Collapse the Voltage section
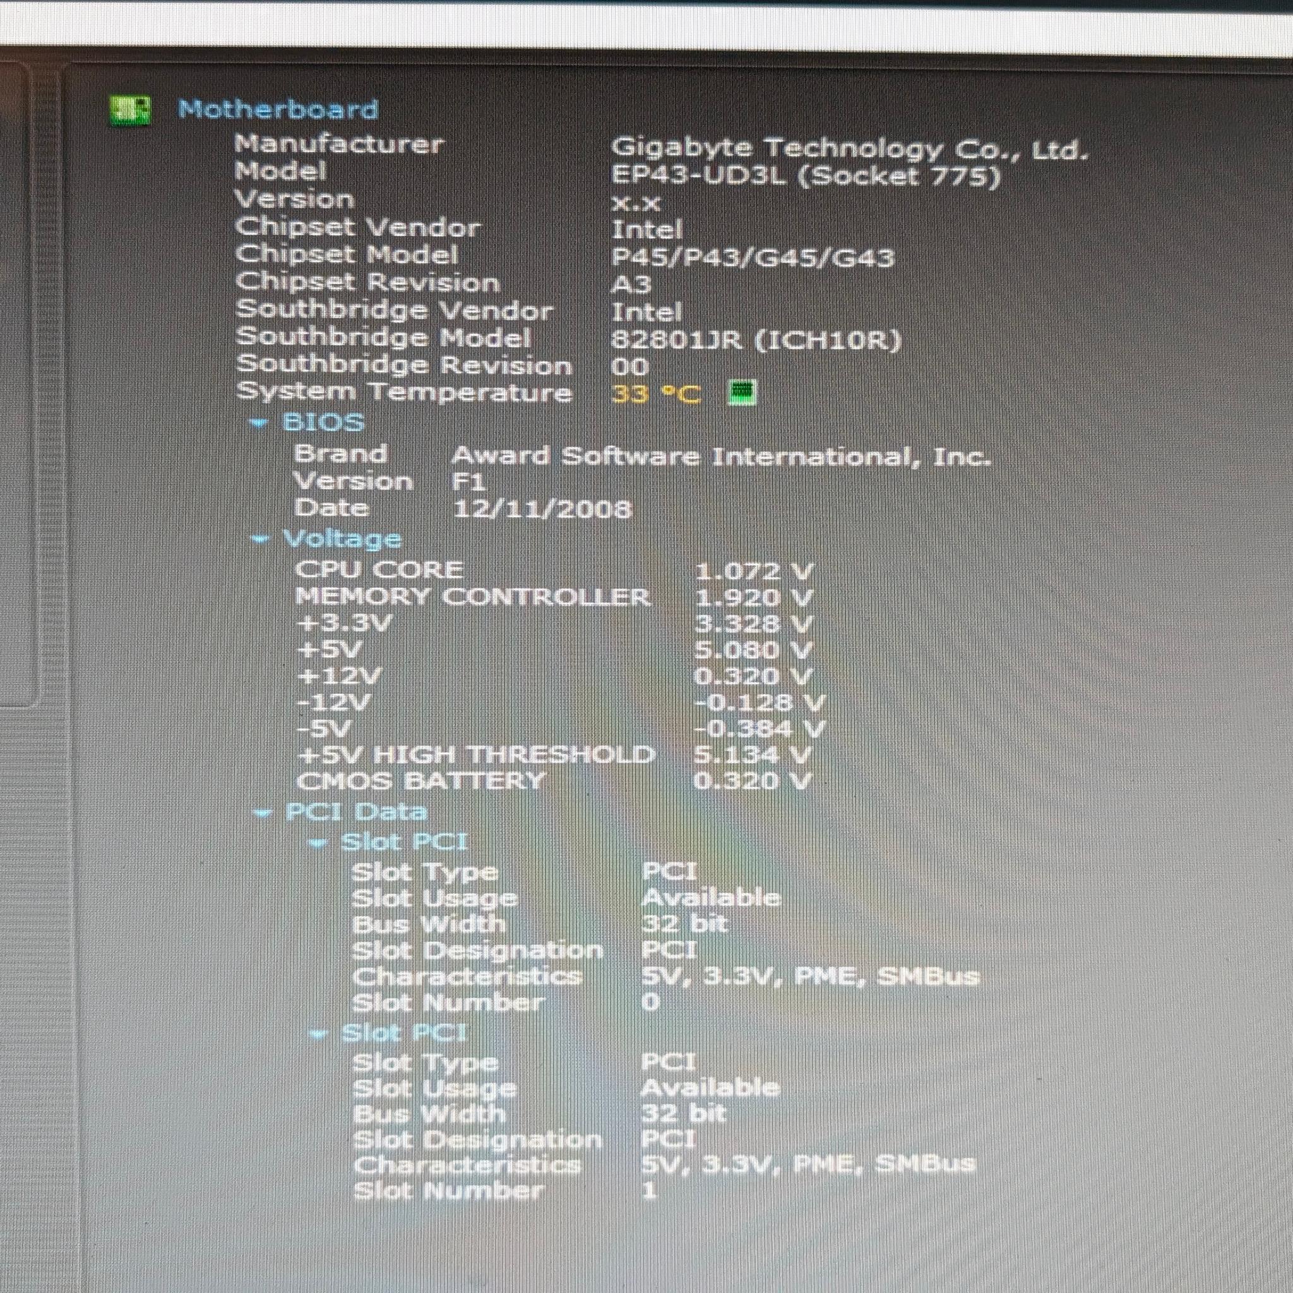The width and height of the screenshot is (1293, 1293). [260, 539]
